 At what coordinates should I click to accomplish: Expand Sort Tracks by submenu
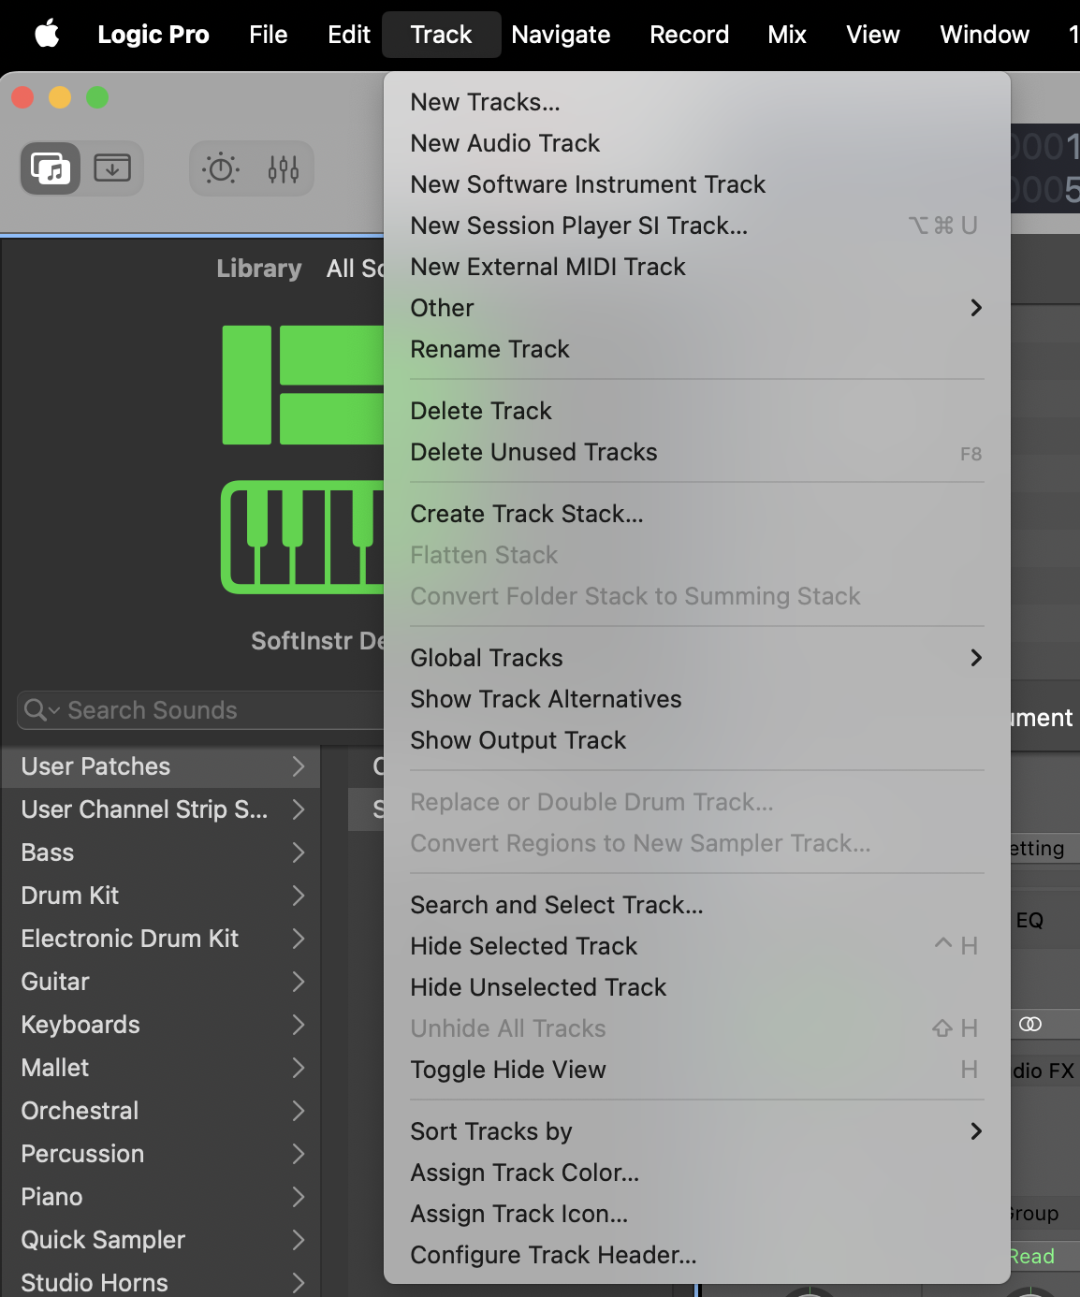click(x=696, y=1131)
